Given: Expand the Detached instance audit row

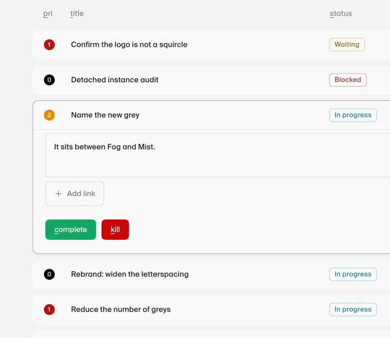Looking at the screenshot, I should pyautogui.click(x=212, y=80).
